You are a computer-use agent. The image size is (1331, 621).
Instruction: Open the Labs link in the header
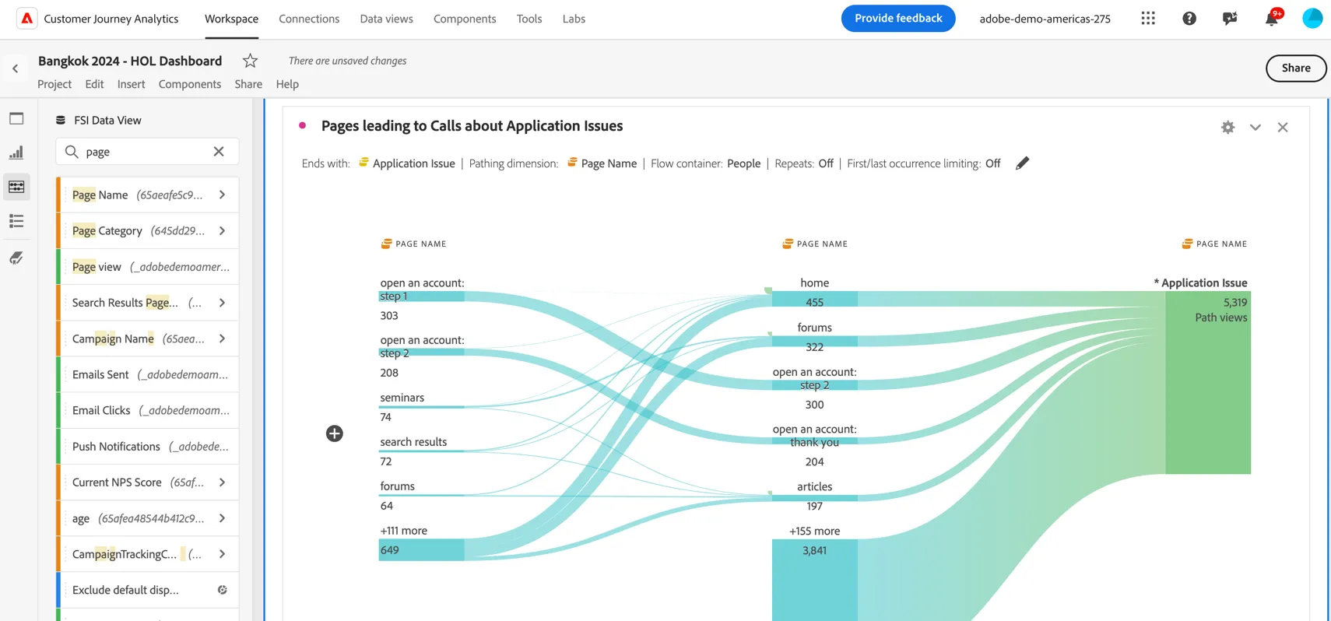coord(574,19)
